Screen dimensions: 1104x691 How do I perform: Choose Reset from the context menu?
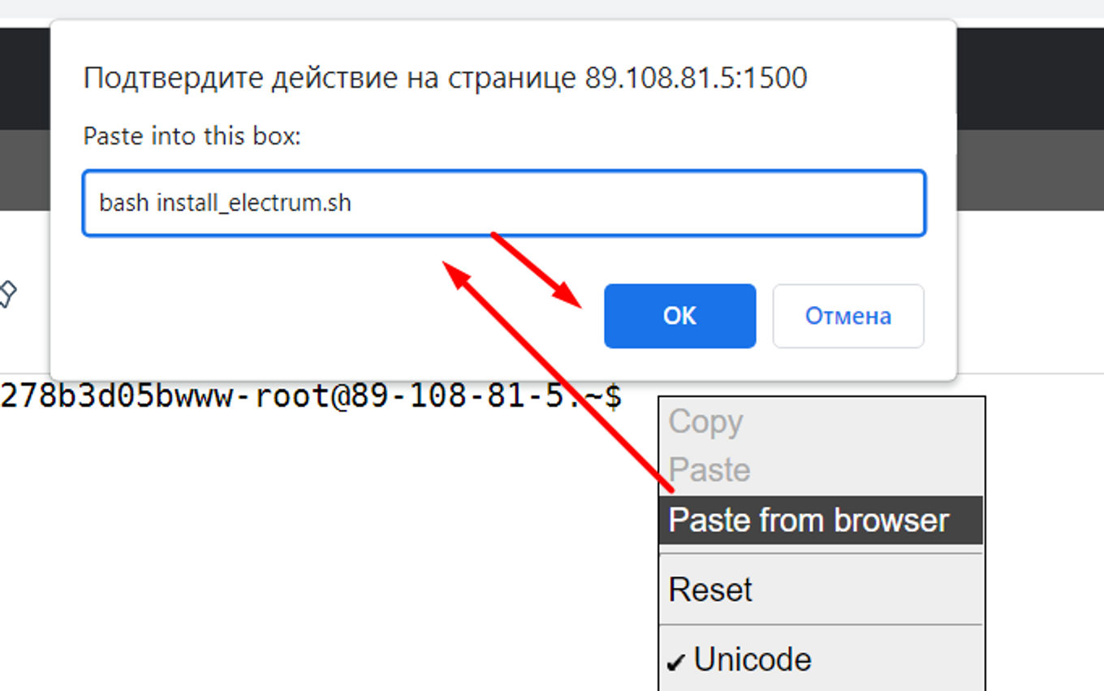click(x=710, y=590)
